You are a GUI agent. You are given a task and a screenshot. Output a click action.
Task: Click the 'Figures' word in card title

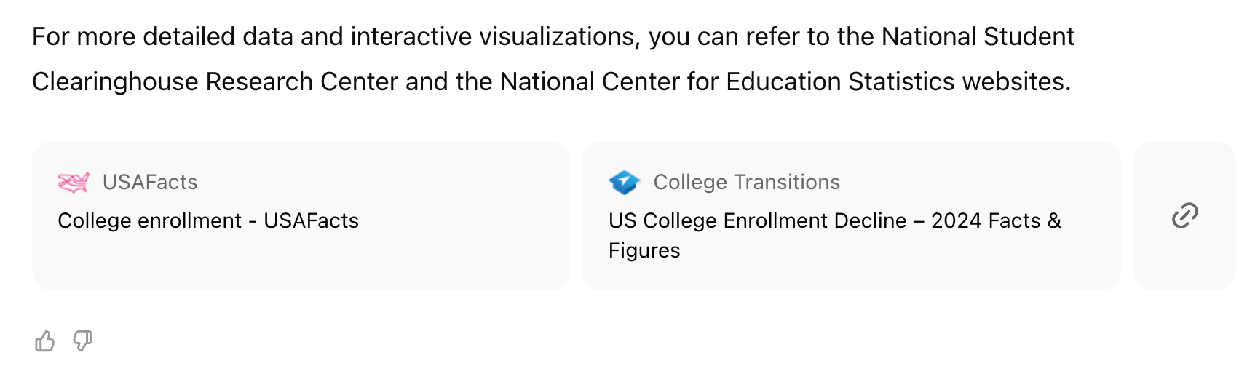[x=644, y=250]
